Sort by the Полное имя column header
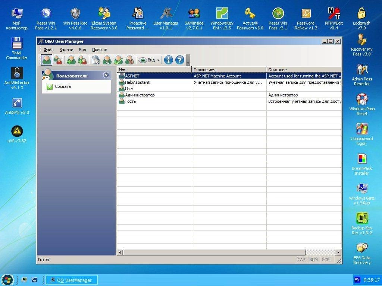This screenshot has height=286, width=382. point(229,70)
